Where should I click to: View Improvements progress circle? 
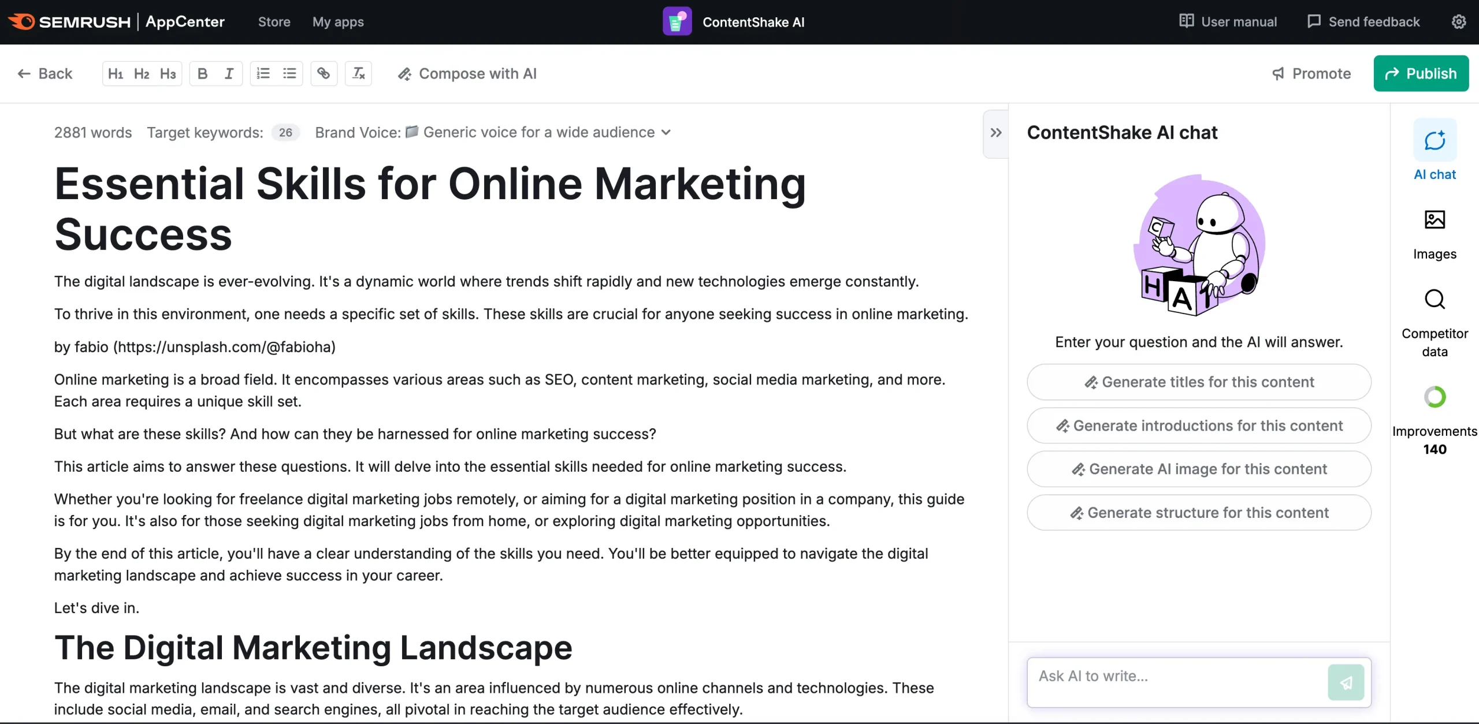(x=1435, y=397)
